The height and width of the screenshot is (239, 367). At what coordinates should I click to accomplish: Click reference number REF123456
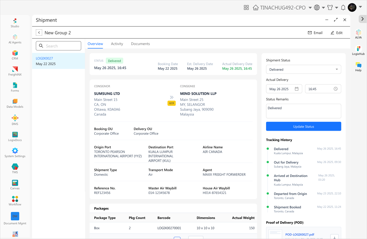tap(102, 193)
